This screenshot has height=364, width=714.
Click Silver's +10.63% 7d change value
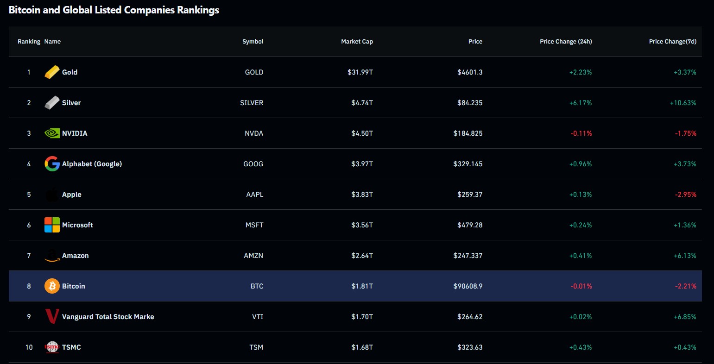tap(683, 103)
